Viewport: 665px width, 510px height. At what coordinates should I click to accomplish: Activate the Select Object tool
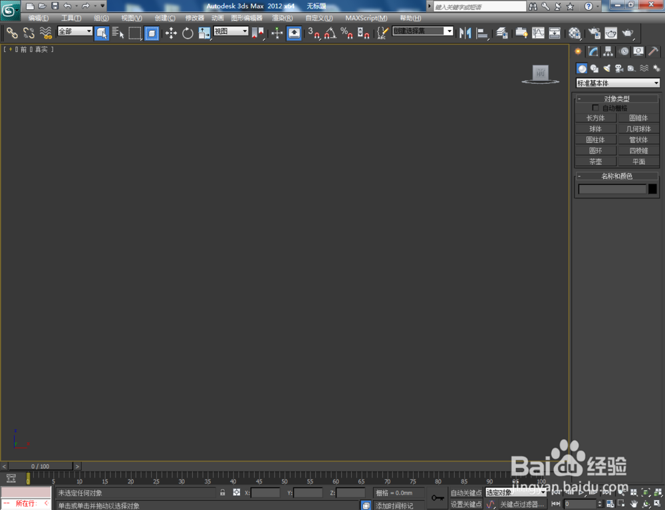click(x=101, y=33)
